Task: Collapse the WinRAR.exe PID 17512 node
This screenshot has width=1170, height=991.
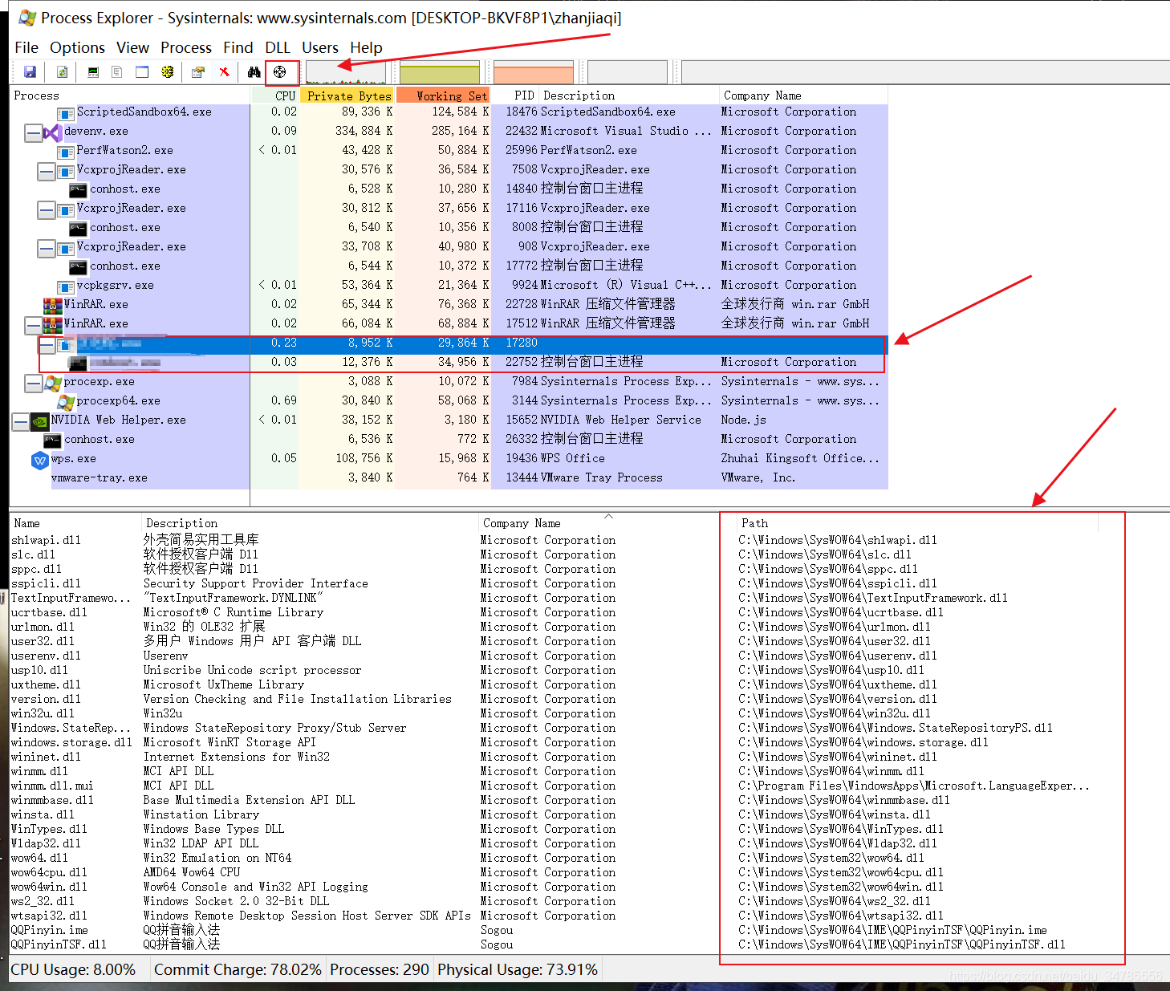Action: (x=33, y=325)
